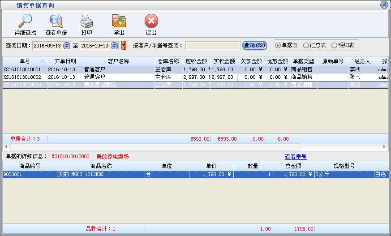Image resolution: width=391 pixels, height=236 pixels.
Task: Open the start date 2016-09-13 dropdown
Action: pyautogui.click(x=67, y=45)
